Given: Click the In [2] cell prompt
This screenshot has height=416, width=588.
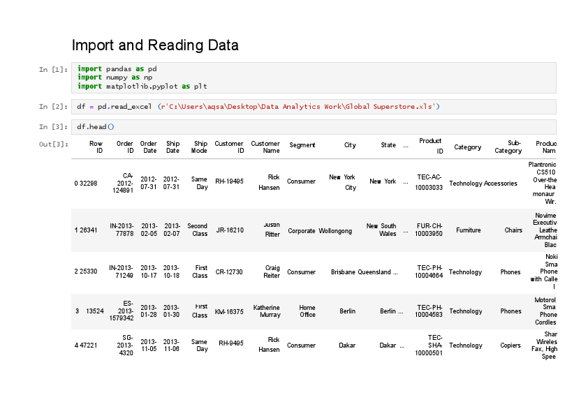Looking at the screenshot, I should coord(53,106).
